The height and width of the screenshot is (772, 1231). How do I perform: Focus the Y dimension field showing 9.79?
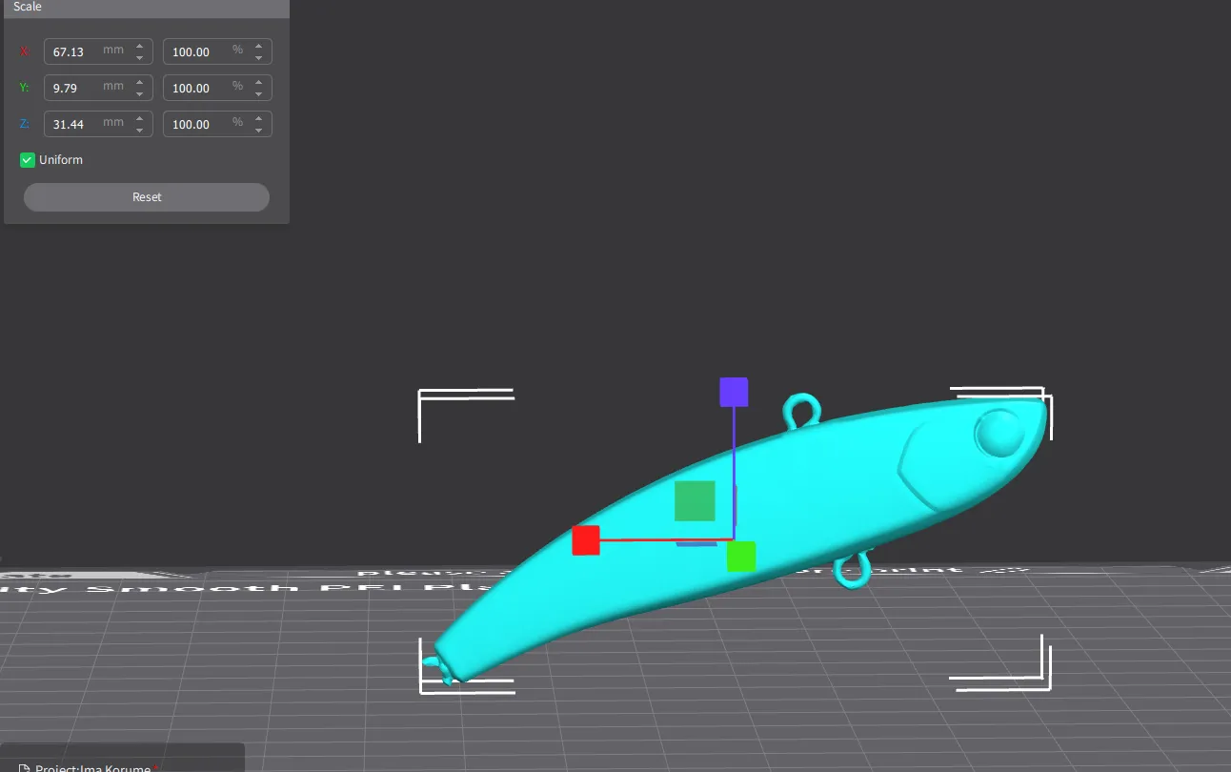pos(76,88)
